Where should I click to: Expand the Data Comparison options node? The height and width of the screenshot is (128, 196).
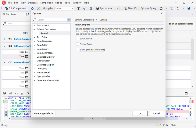coord(34,41)
